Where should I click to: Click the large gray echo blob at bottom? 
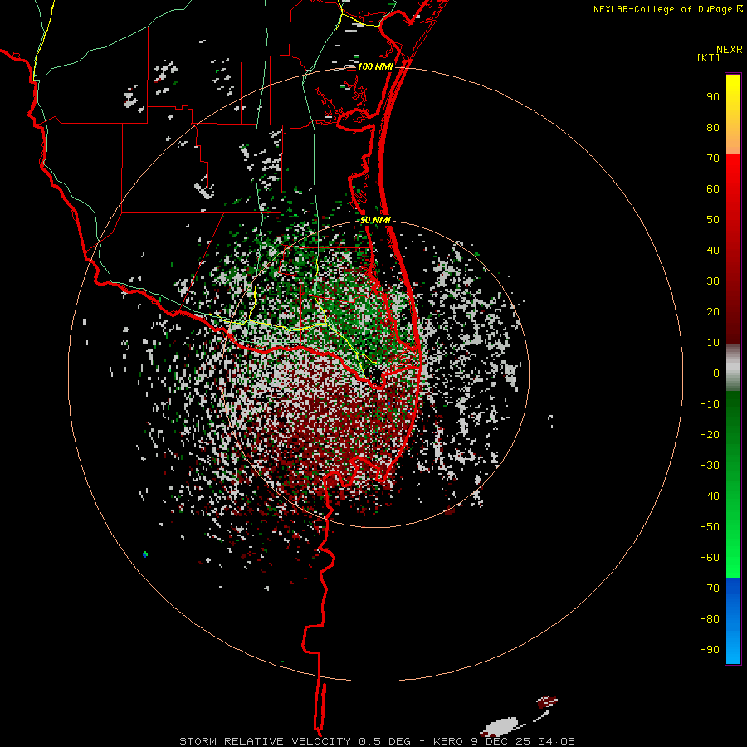500,726
